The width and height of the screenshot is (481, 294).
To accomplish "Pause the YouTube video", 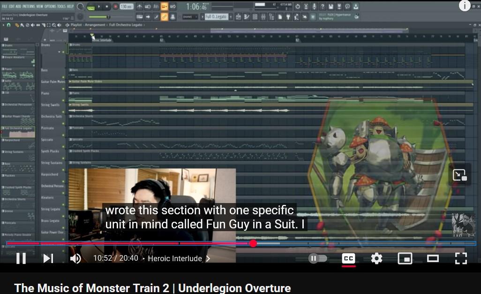I will click(x=21, y=258).
